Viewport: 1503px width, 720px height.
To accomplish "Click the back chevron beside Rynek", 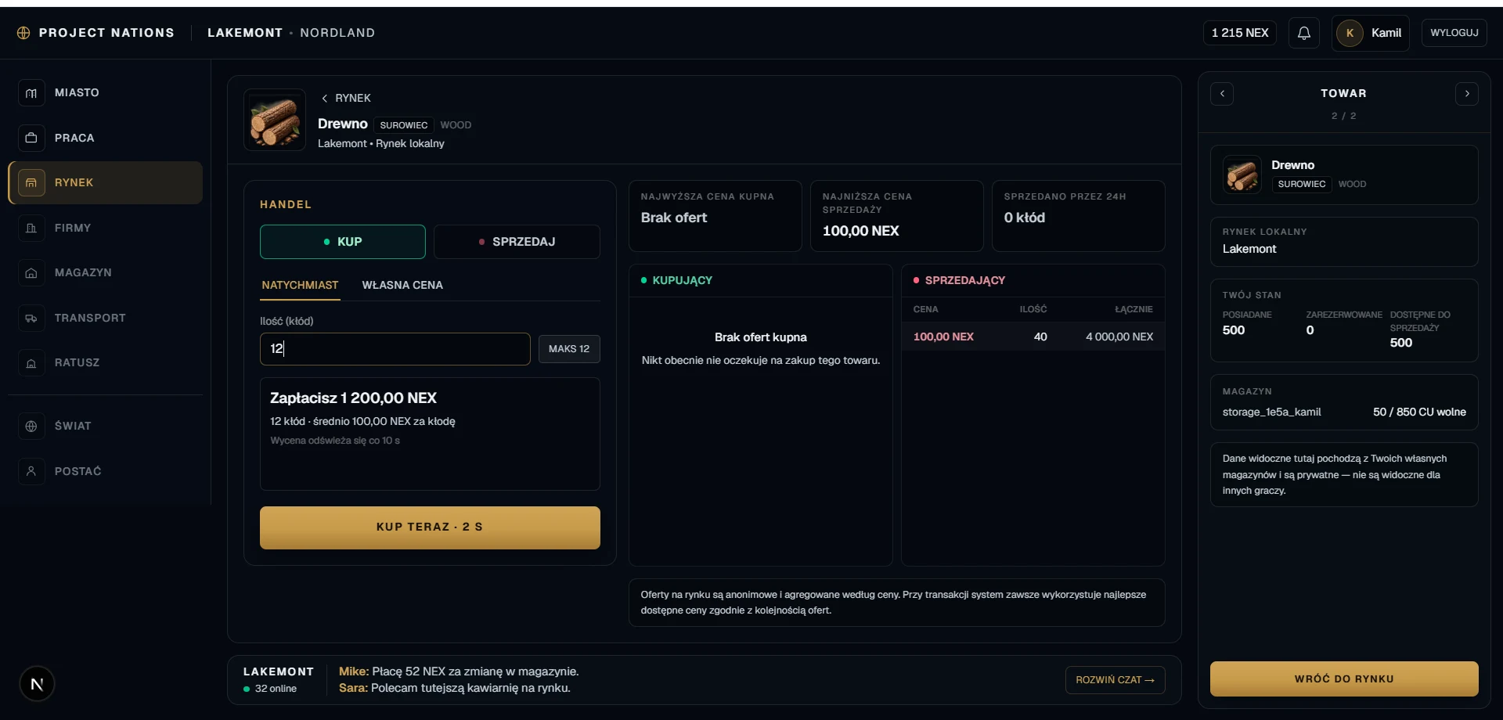I will click(325, 99).
